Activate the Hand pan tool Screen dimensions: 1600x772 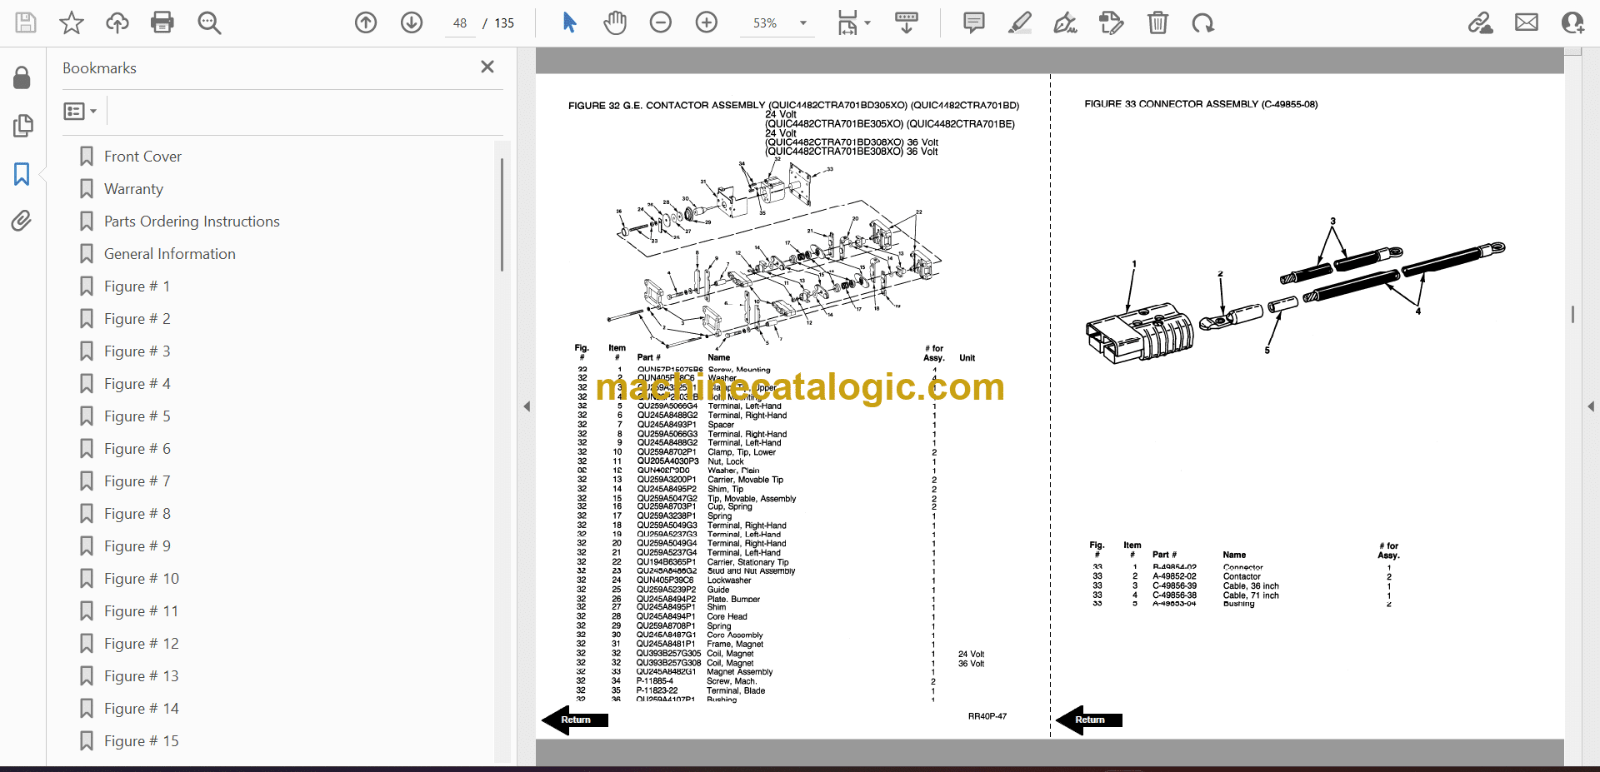[x=615, y=22]
